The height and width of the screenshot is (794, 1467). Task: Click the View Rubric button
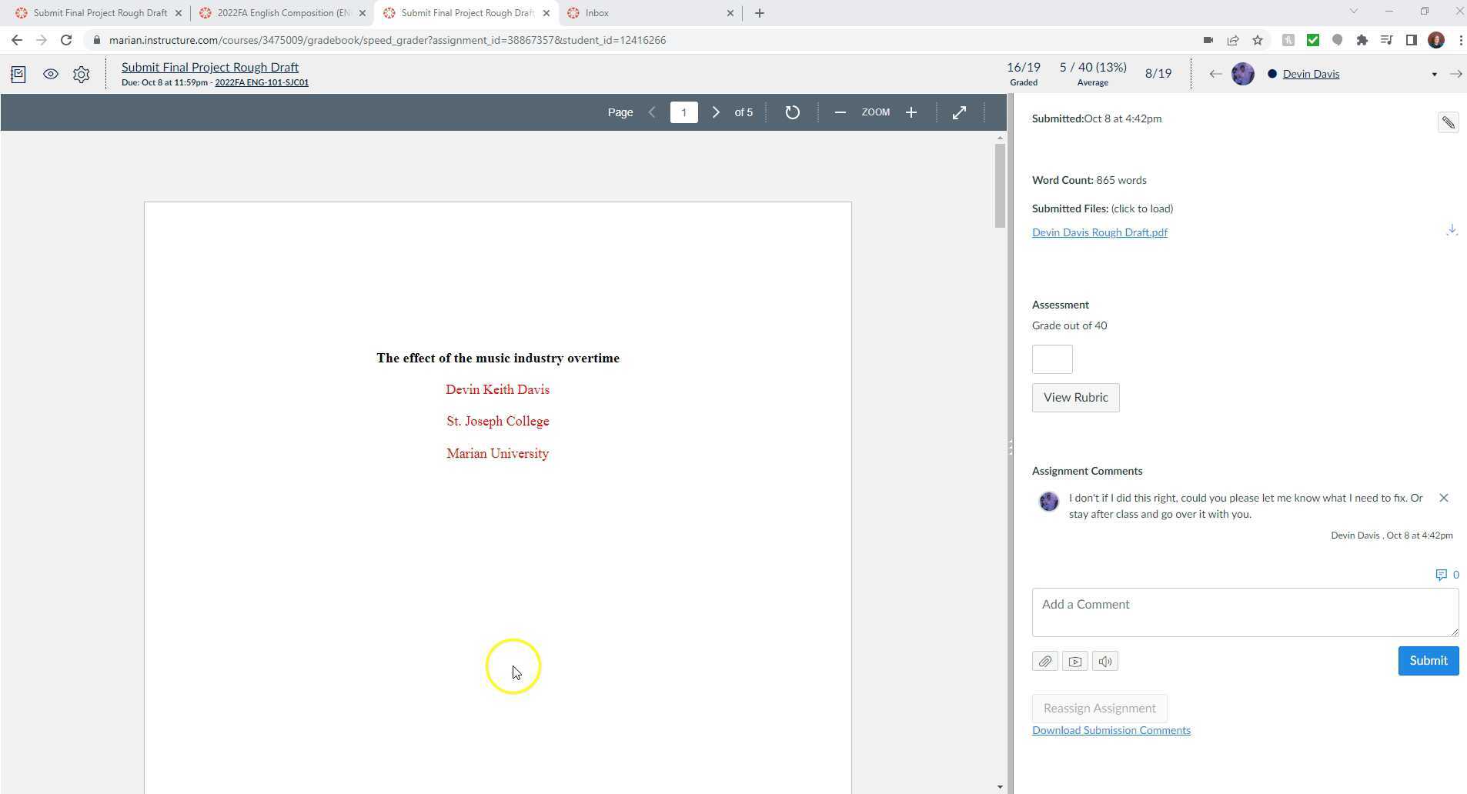(x=1075, y=398)
